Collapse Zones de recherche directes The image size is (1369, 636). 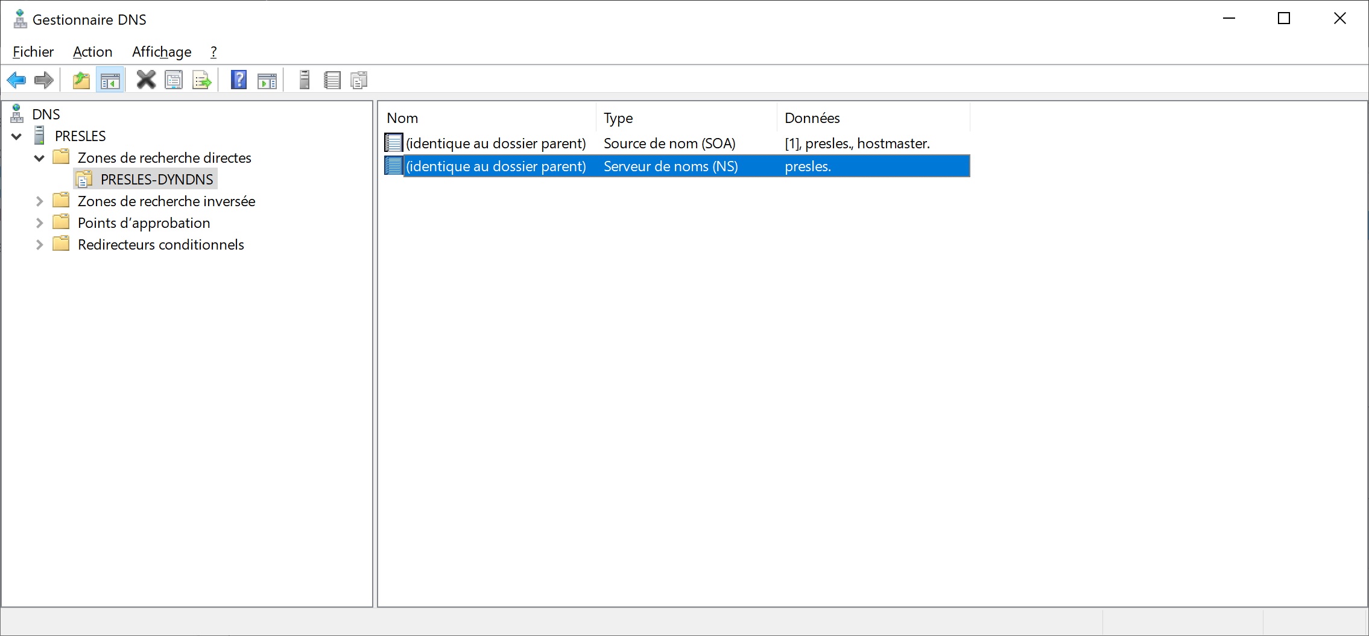pyautogui.click(x=39, y=158)
